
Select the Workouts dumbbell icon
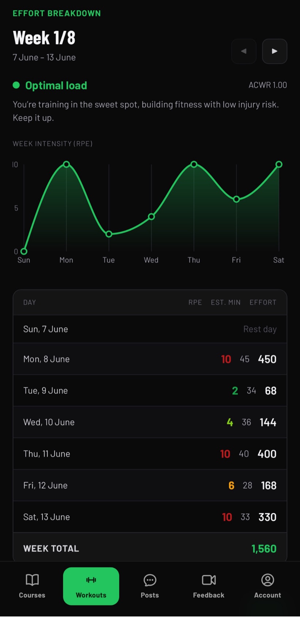pyautogui.click(x=91, y=579)
